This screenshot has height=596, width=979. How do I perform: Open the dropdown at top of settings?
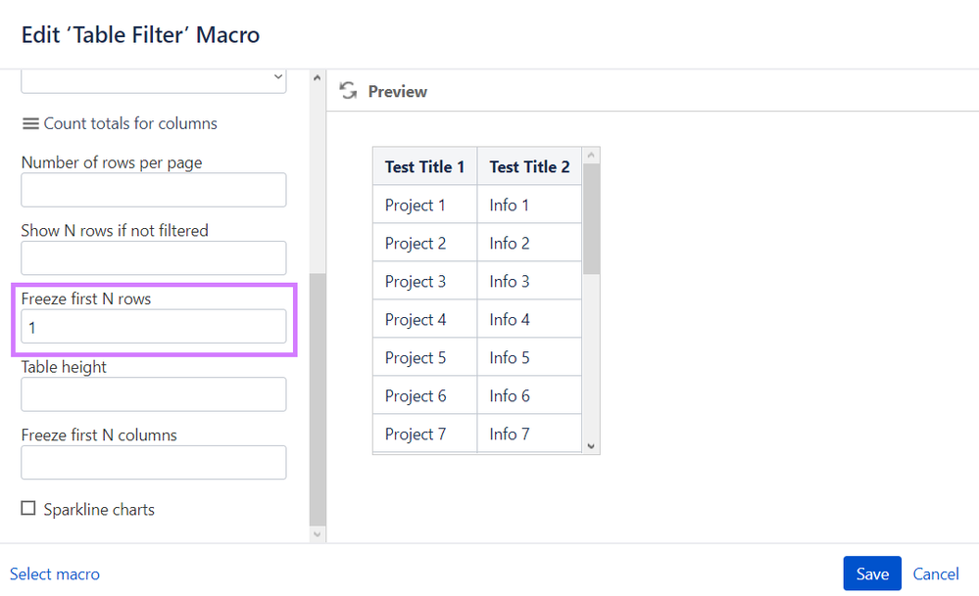point(154,78)
